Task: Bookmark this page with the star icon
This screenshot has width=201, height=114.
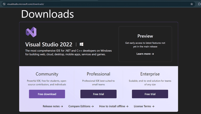Action: [x=192, y=4]
